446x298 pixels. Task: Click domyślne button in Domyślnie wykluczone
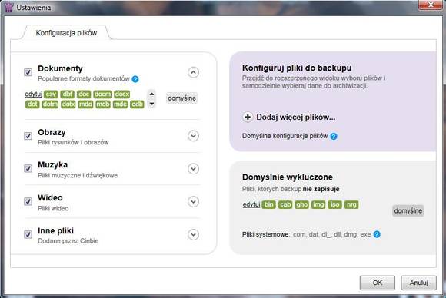coord(408,210)
